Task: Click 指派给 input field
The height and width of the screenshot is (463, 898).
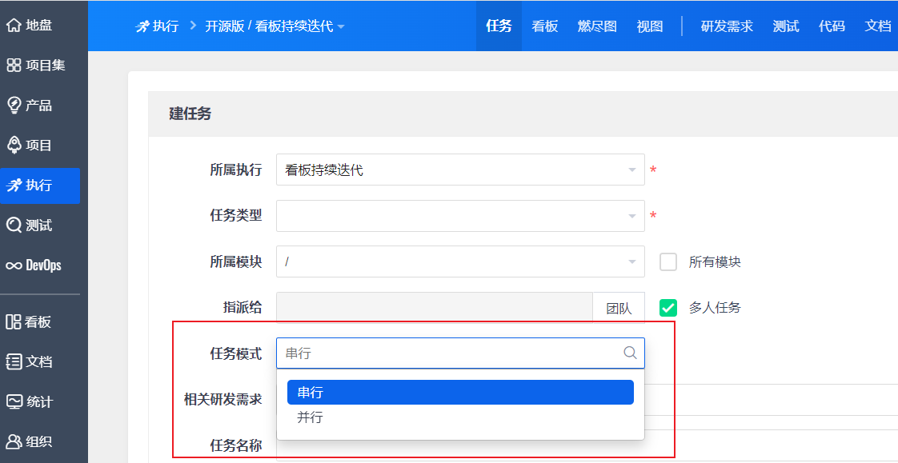Action: 435,308
